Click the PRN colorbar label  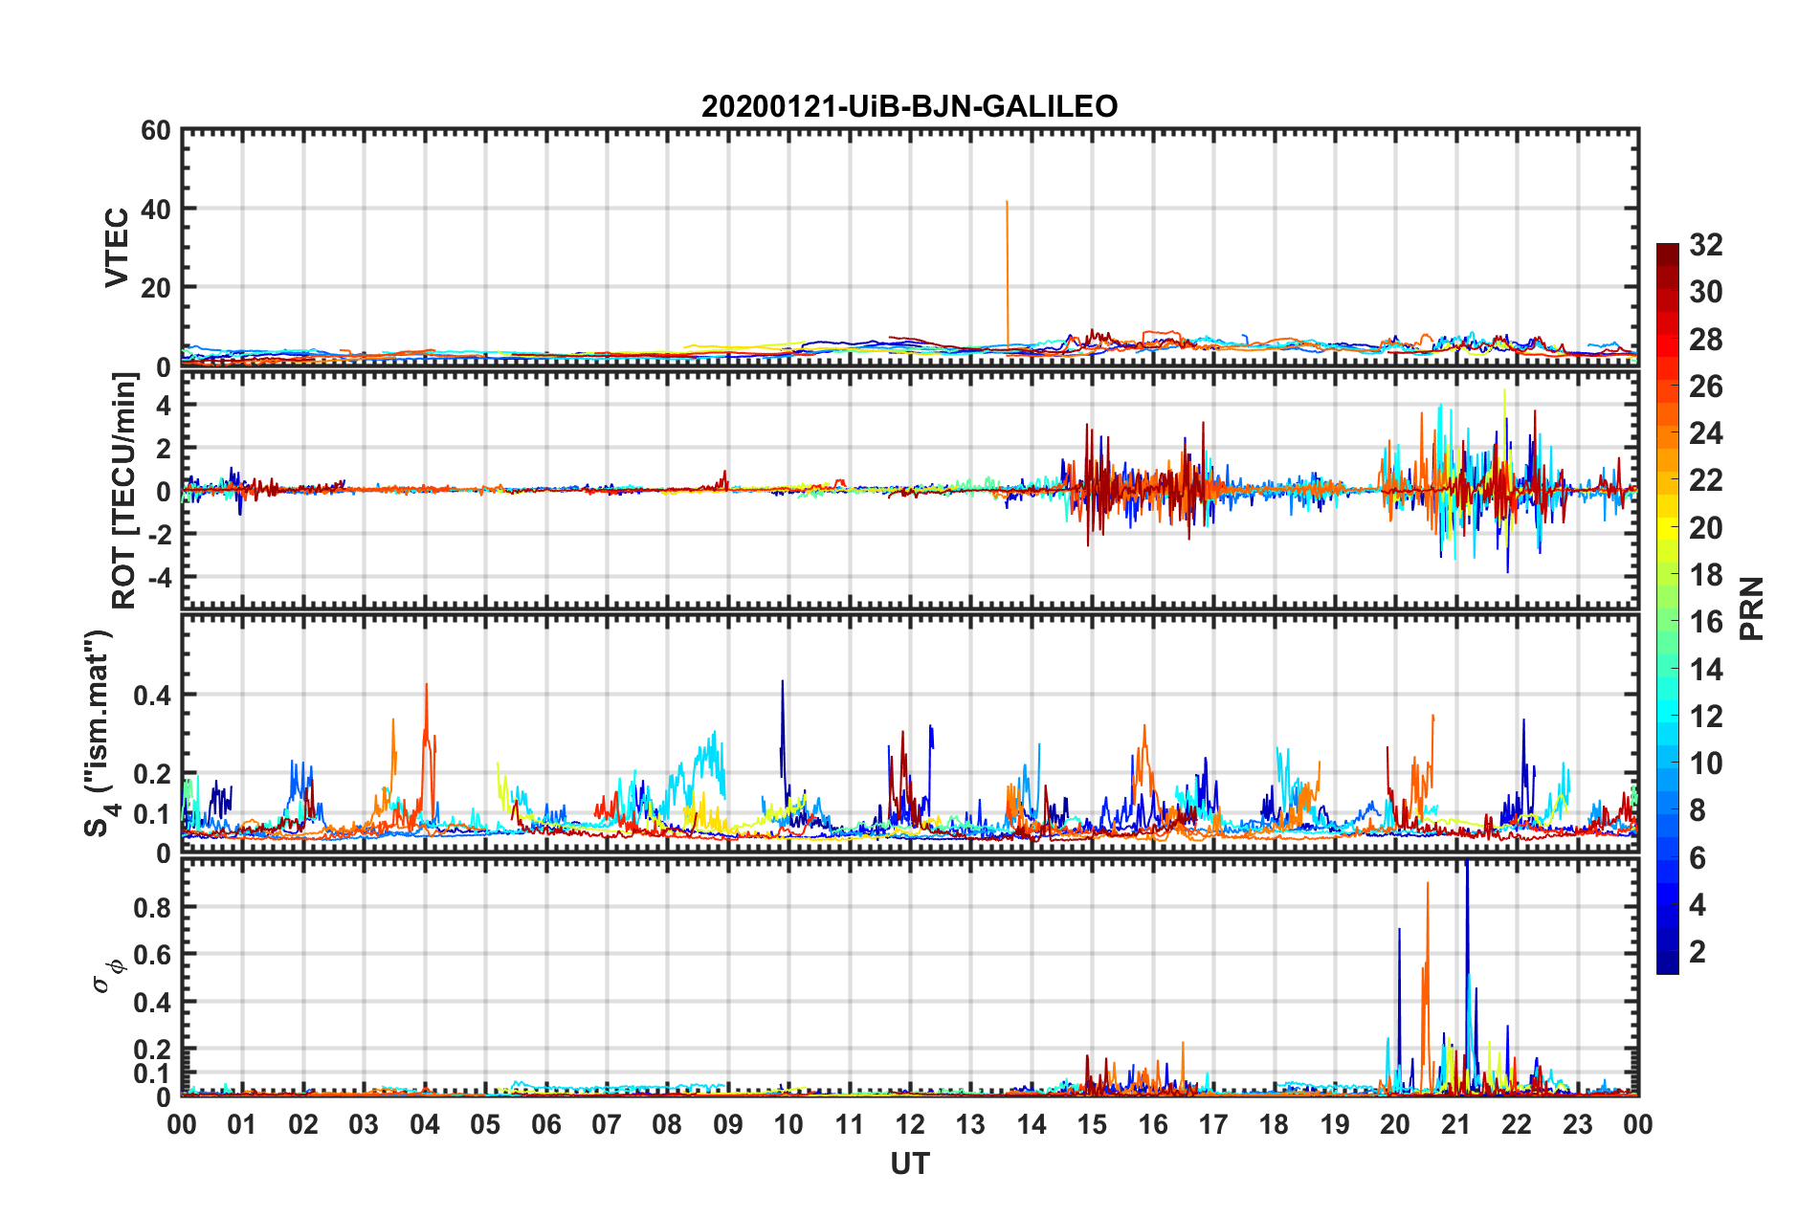(x=1751, y=608)
